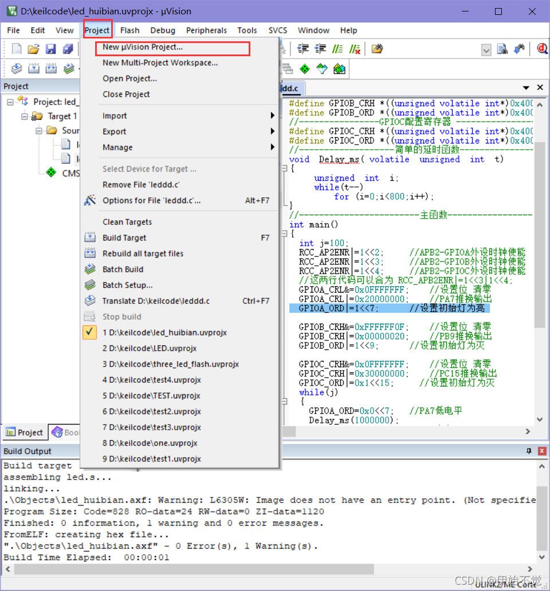Click the code editor vertical scrollbar

coord(540,234)
